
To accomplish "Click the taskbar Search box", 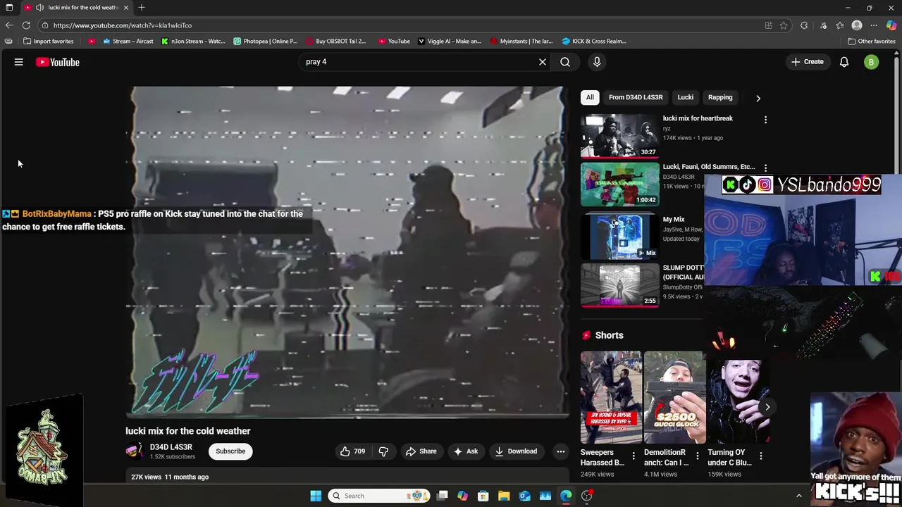I will tap(379, 496).
